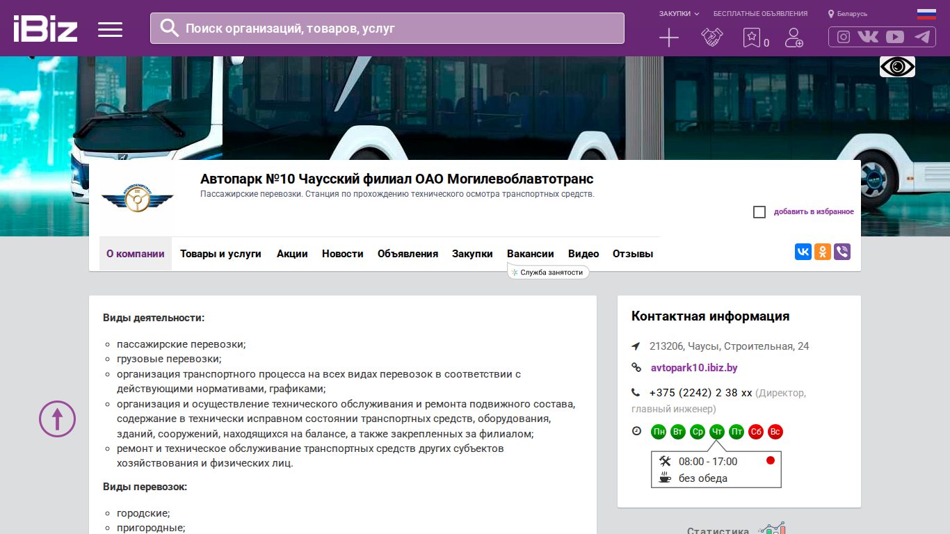Viewport: 950px width, 534px height.
Task: Click the phone handset icon
Action: point(636,392)
